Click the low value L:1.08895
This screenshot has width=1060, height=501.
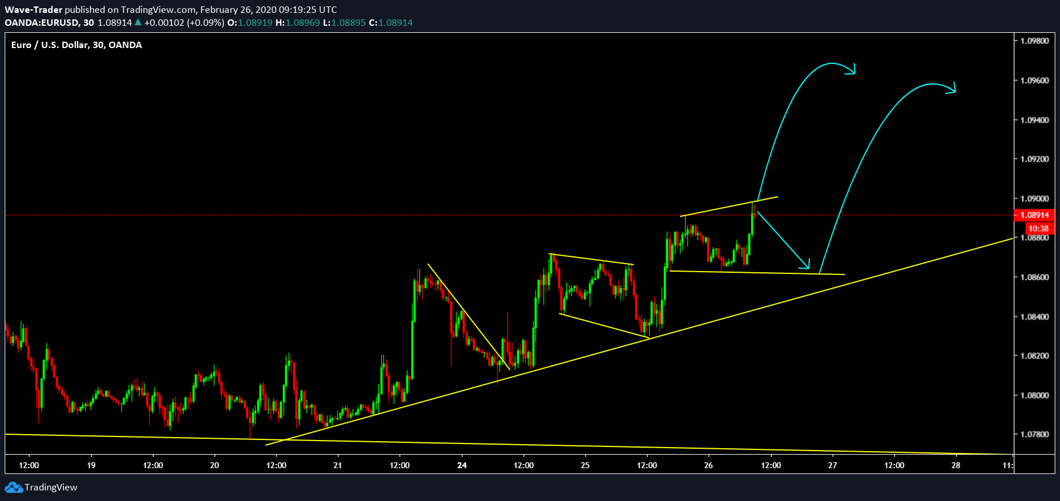344,22
